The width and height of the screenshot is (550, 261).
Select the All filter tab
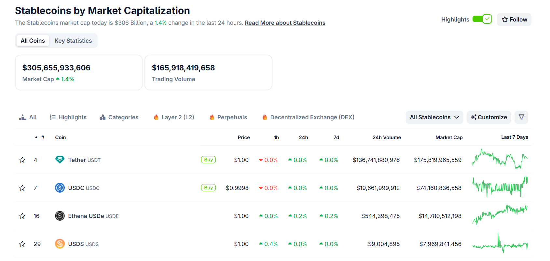point(28,117)
